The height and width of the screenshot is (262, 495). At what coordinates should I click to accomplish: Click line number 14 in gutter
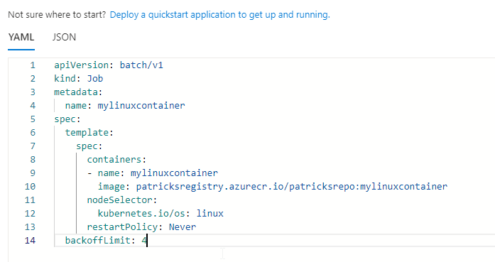click(x=31, y=241)
